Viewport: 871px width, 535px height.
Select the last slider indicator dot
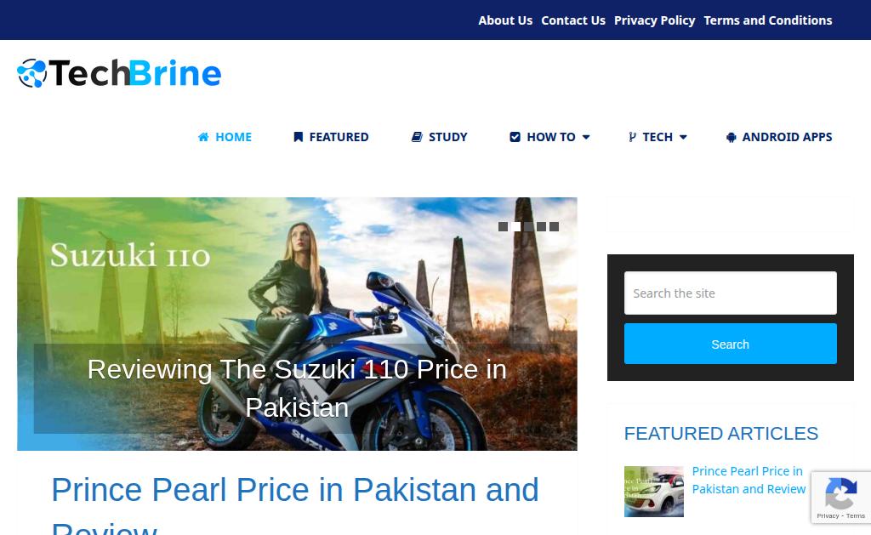point(554,226)
